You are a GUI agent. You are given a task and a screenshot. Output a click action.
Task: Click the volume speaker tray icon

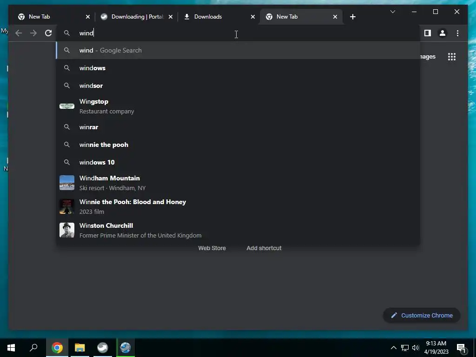point(416,348)
